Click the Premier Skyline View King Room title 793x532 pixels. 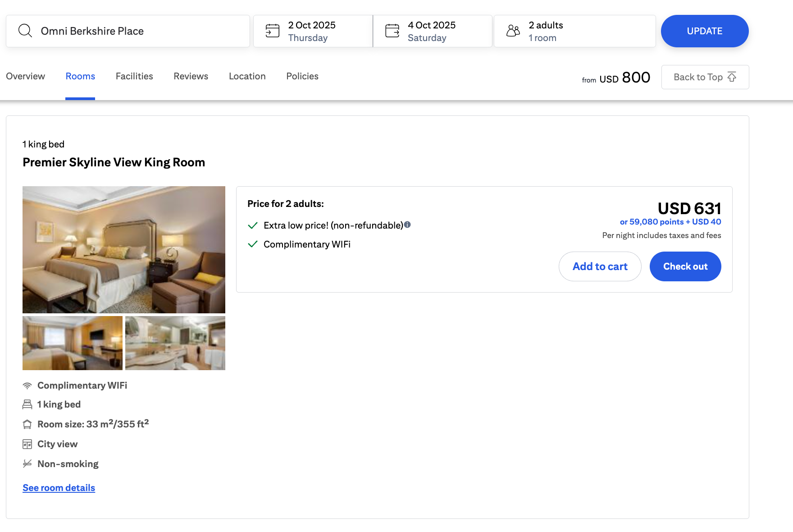pyautogui.click(x=114, y=162)
